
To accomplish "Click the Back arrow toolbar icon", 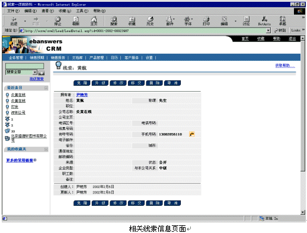I will point(14,21).
